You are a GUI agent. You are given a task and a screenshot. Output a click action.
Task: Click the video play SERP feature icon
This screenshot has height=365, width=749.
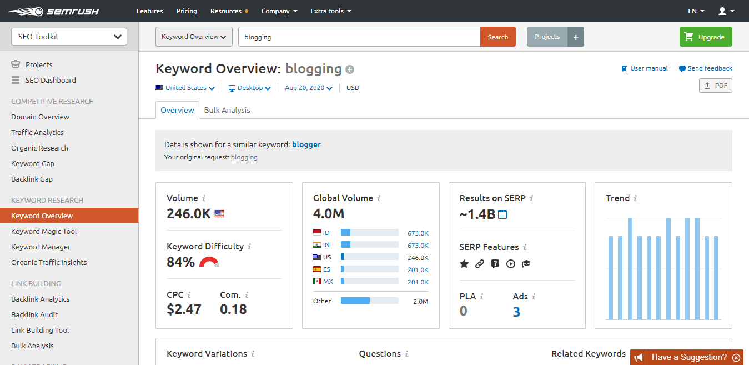point(511,264)
